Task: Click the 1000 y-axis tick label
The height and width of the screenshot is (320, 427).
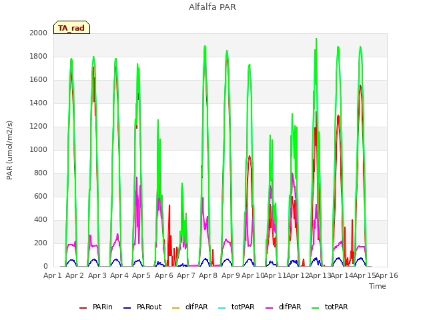Action: click(39, 149)
